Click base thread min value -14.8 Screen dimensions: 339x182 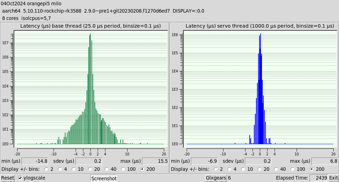[35, 161]
